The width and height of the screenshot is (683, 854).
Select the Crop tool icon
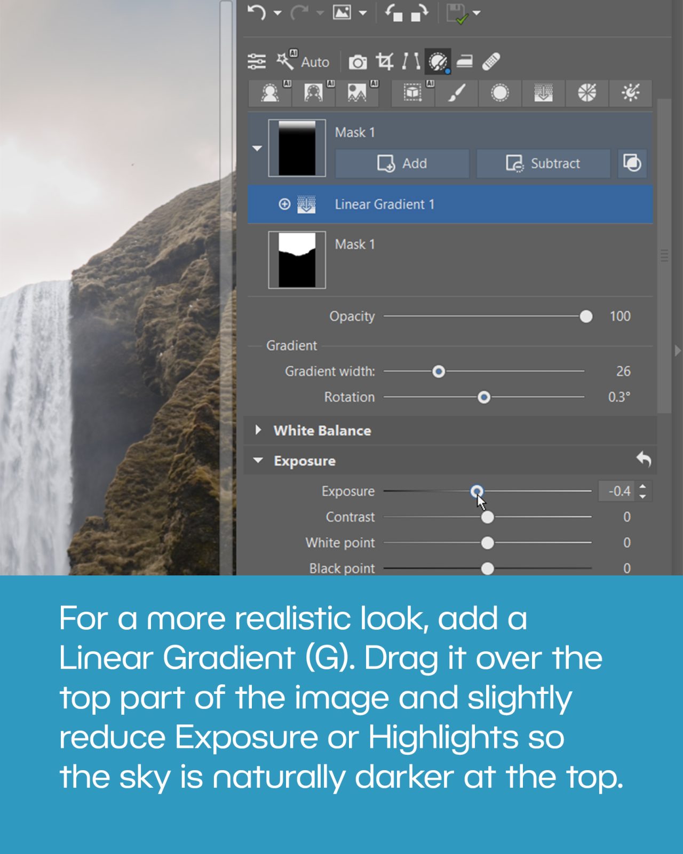[384, 62]
